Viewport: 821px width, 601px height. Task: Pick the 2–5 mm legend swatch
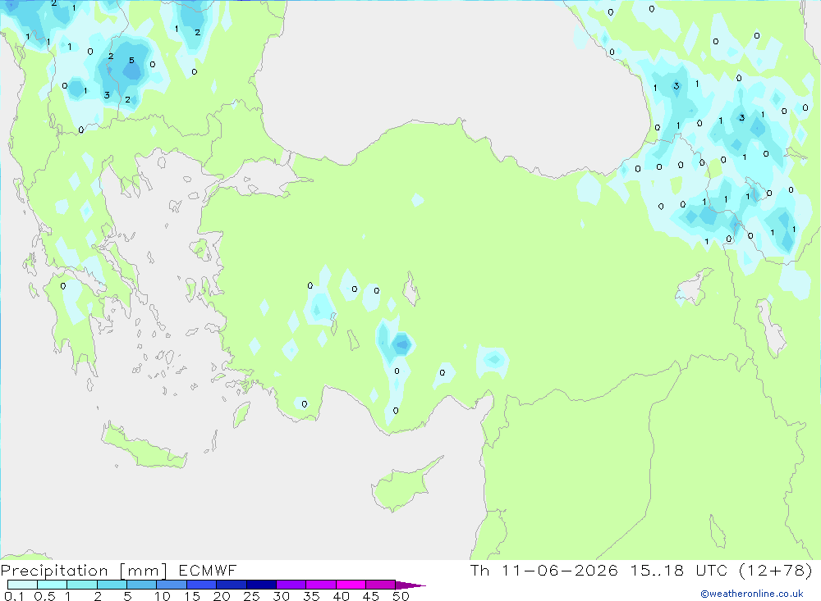click(112, 585)
